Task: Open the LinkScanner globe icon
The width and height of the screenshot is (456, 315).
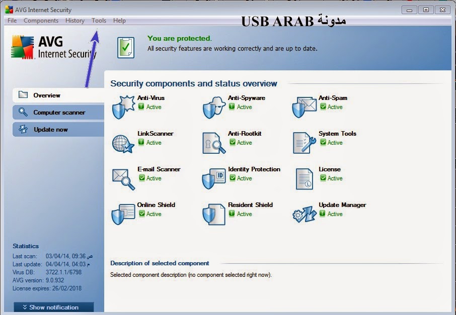Action: click(123, 144)
